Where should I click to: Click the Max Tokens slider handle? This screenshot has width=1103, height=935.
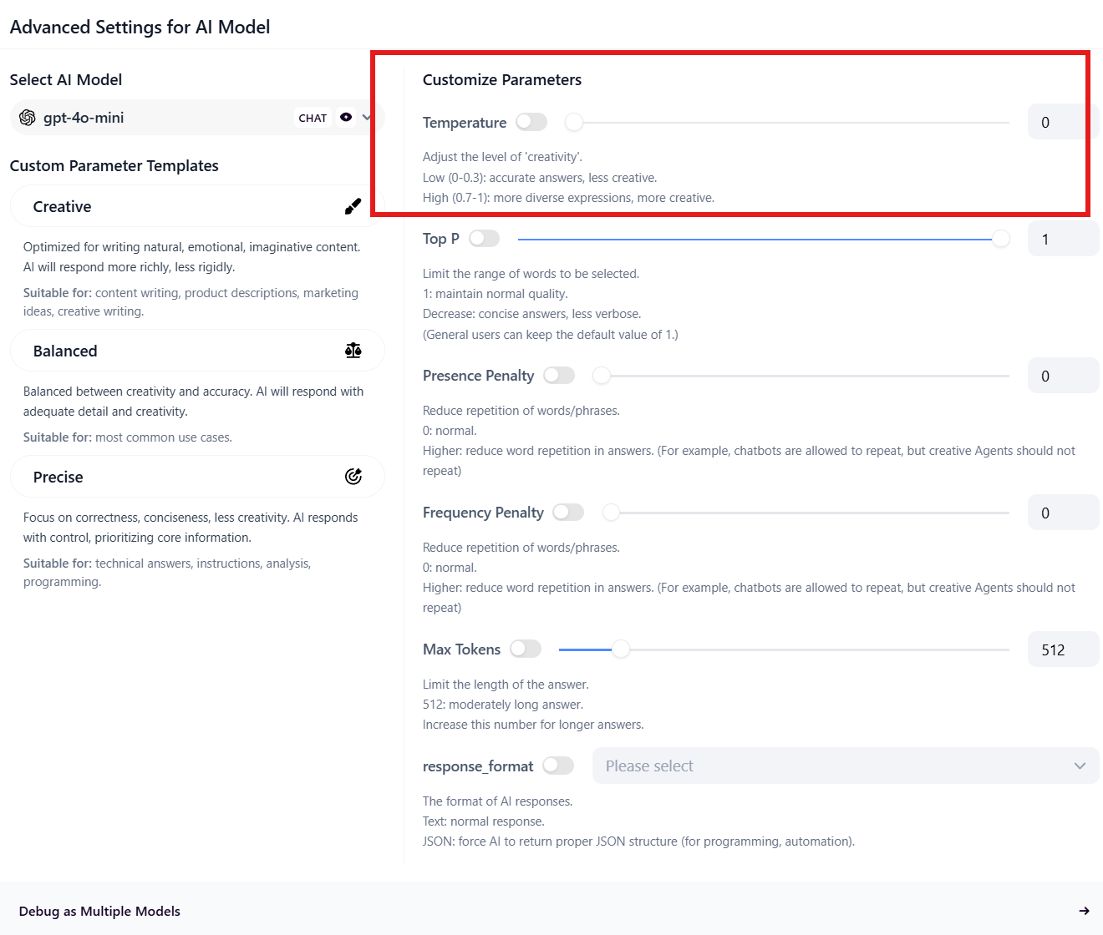coord(621,649)
